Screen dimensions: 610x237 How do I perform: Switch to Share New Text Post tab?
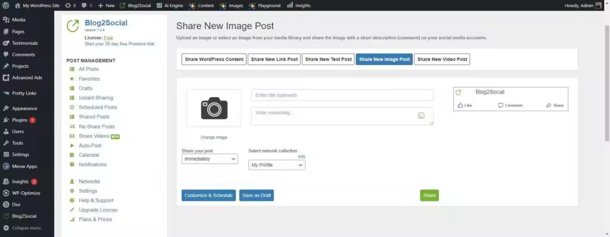coord(328,59)
